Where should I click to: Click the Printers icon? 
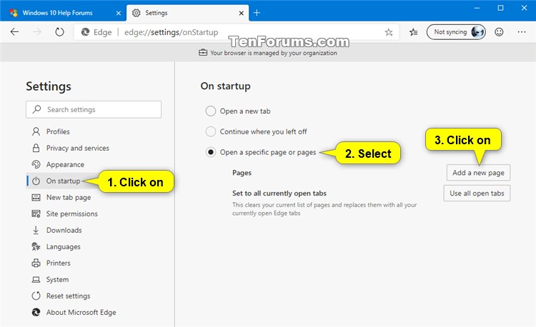(x=36, y=263)
